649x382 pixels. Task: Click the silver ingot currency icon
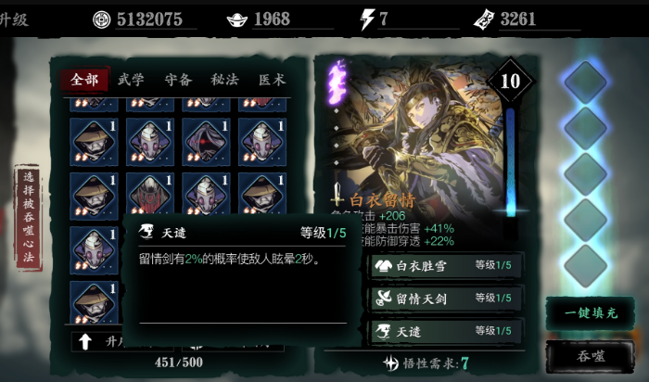[237, 19]
